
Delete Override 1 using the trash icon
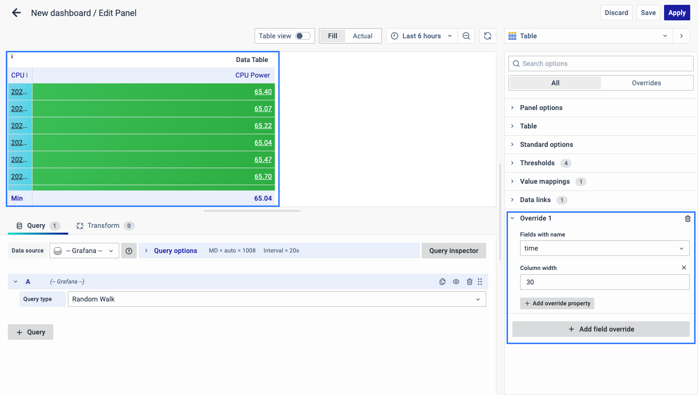click(x=687, y=219)
